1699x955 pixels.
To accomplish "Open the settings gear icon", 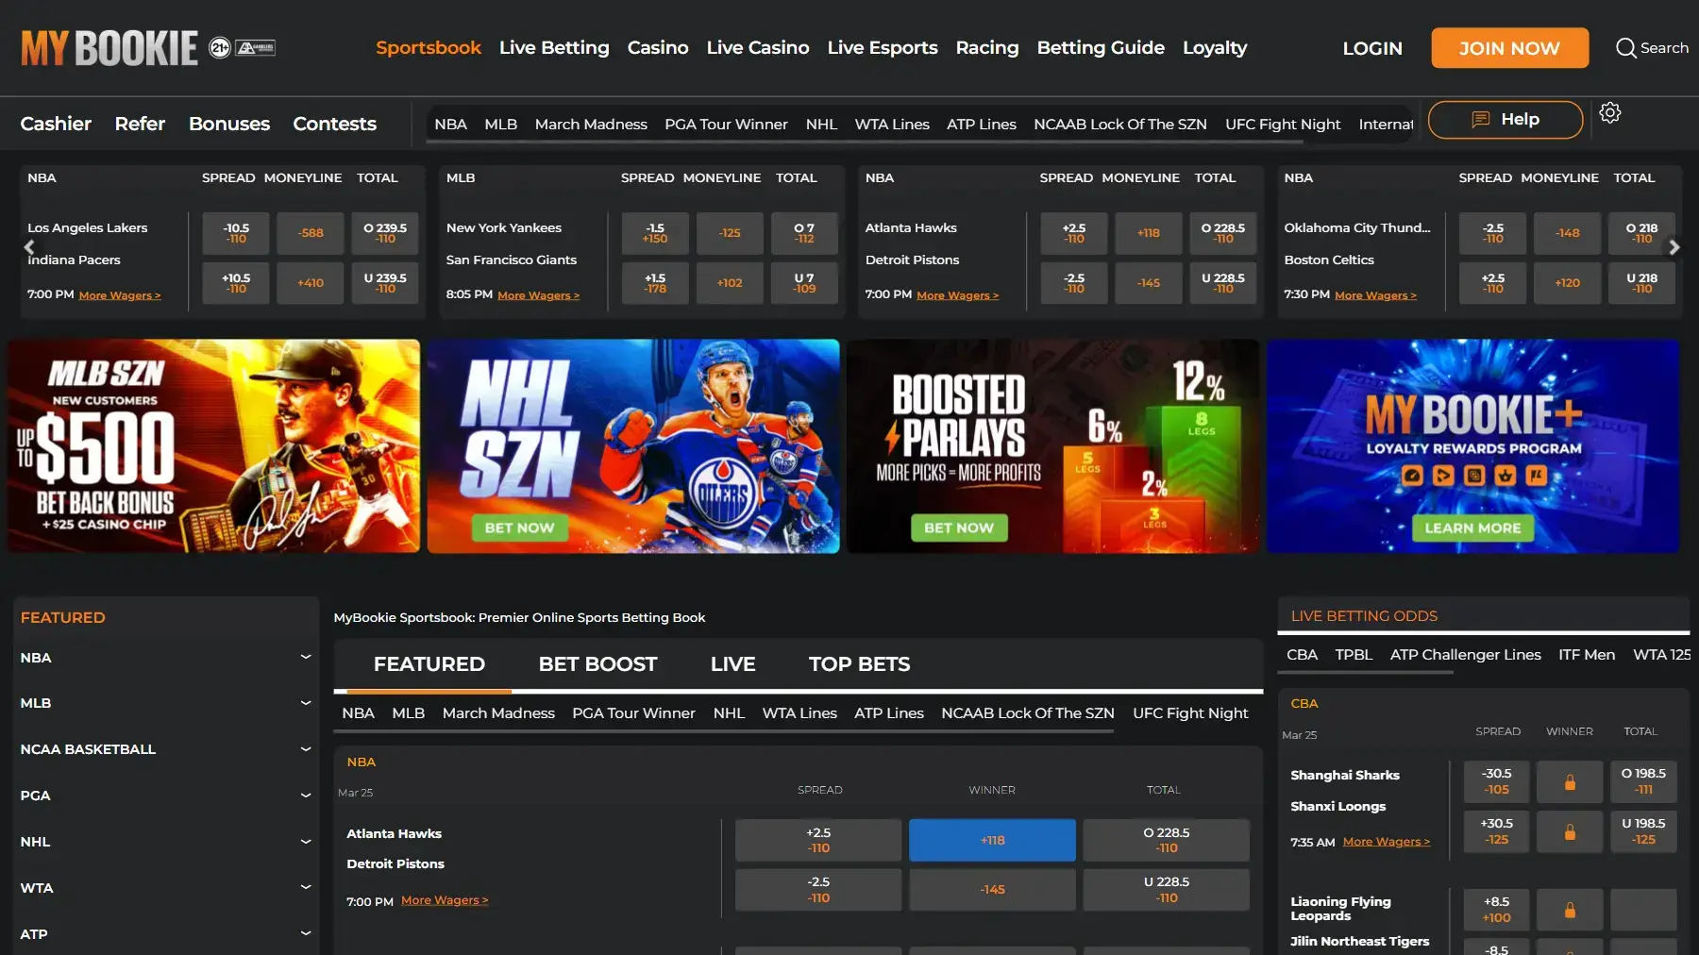I will tap(1610, 113).
